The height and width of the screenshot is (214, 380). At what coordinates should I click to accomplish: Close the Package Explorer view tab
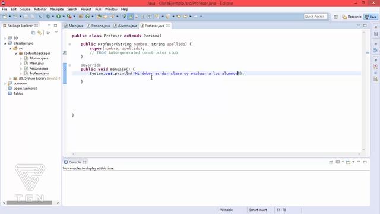tap(36, 26)
